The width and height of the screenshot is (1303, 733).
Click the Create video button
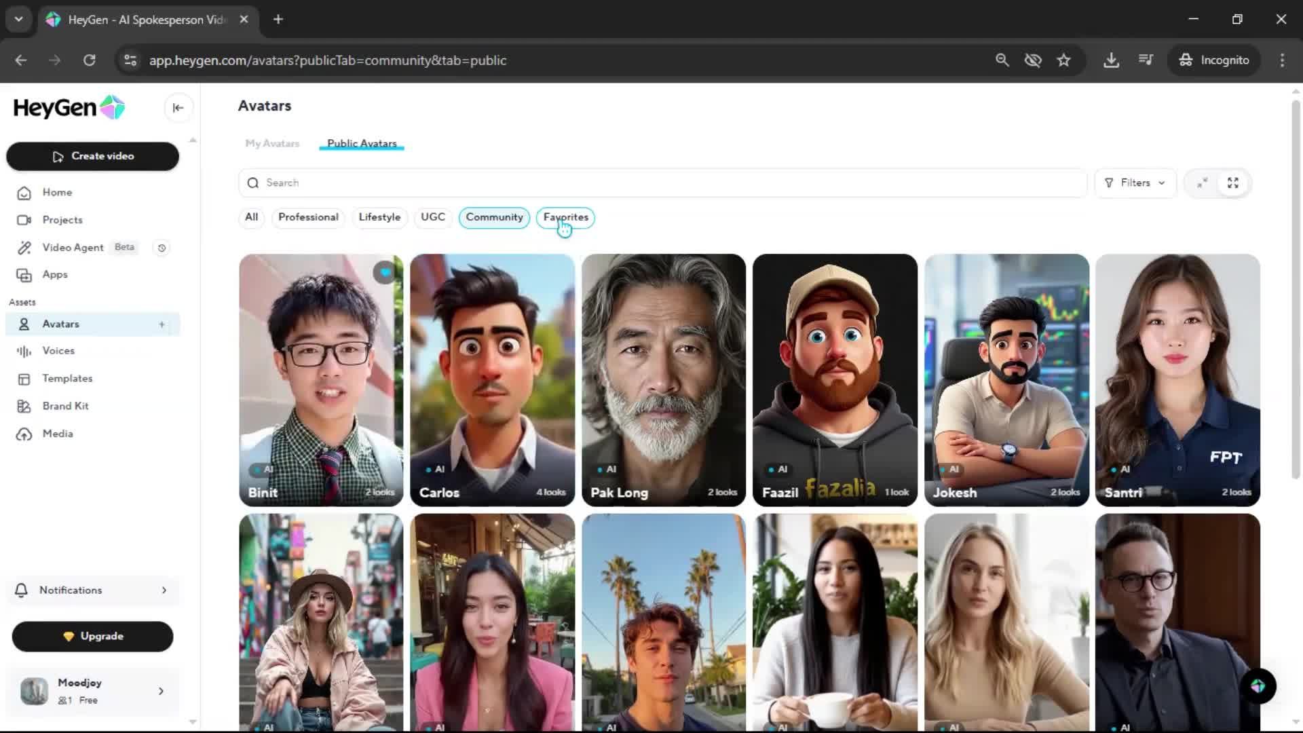tap(92, 156)
